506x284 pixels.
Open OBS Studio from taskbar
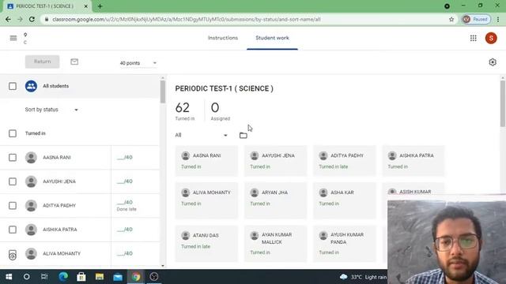point(154,277)
